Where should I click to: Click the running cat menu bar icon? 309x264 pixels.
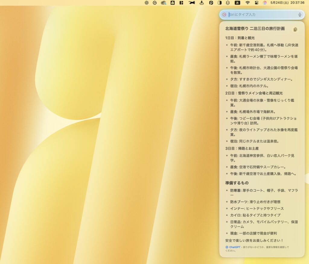coord(192,3)
